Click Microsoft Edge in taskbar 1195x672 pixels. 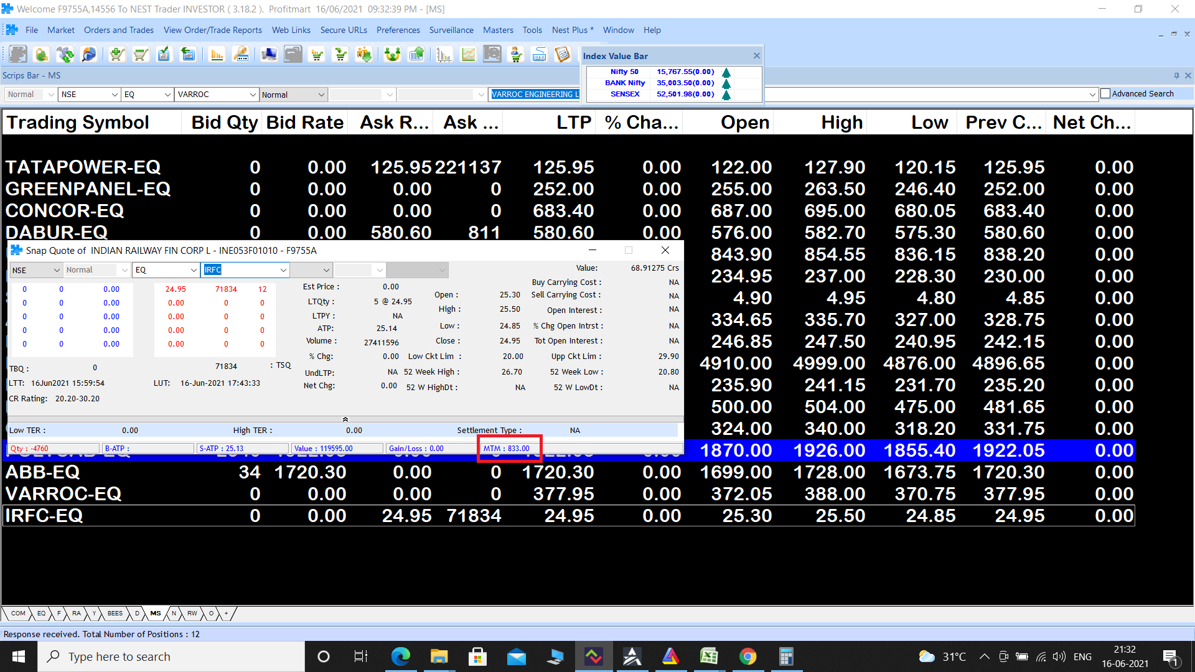[400, 656]
